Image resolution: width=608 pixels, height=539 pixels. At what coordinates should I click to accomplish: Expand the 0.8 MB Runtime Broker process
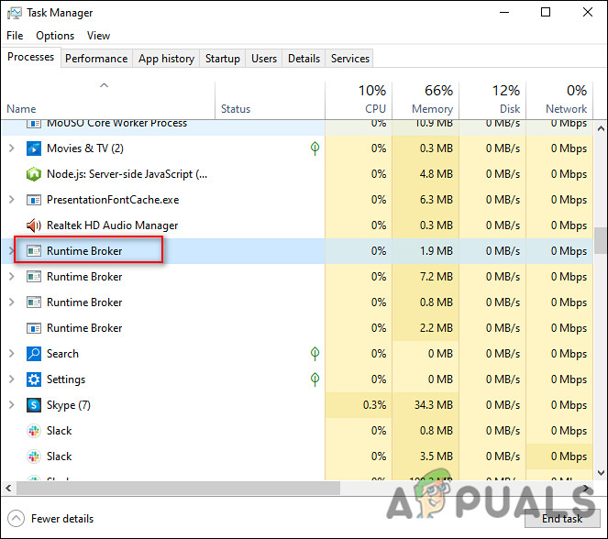(11, 302)
